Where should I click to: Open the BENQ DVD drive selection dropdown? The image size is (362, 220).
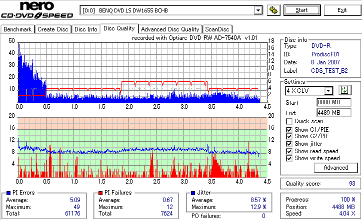pyautogui.click(x=258, y=10)
